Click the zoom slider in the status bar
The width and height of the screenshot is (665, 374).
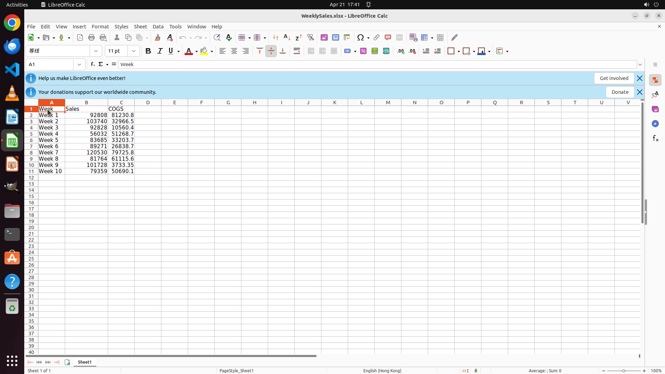(x=624, y=371)
